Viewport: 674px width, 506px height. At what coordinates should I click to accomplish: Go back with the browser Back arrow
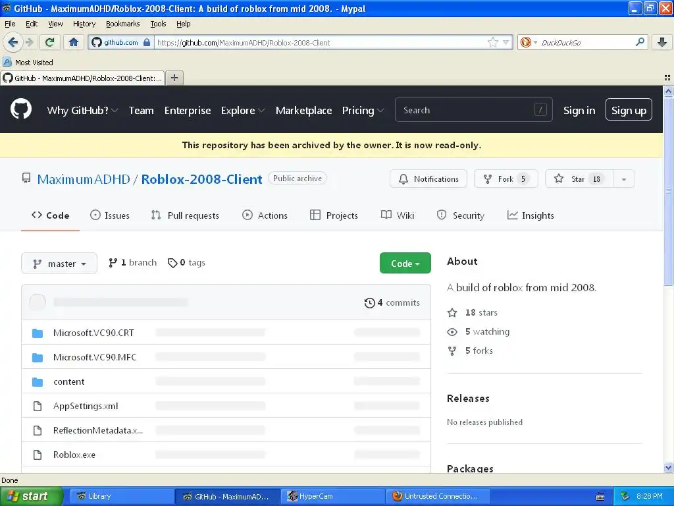[x=13, y=42]
